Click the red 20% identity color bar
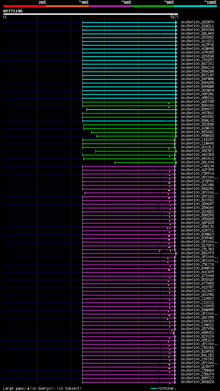Image resolution: width=220 pixels, height=391 pixels. (25, 6)
